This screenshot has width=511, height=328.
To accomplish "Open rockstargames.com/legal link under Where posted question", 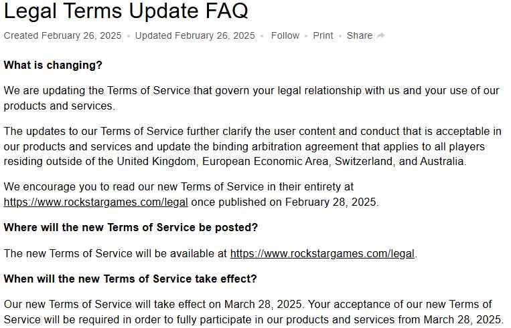I will [322, 254].
